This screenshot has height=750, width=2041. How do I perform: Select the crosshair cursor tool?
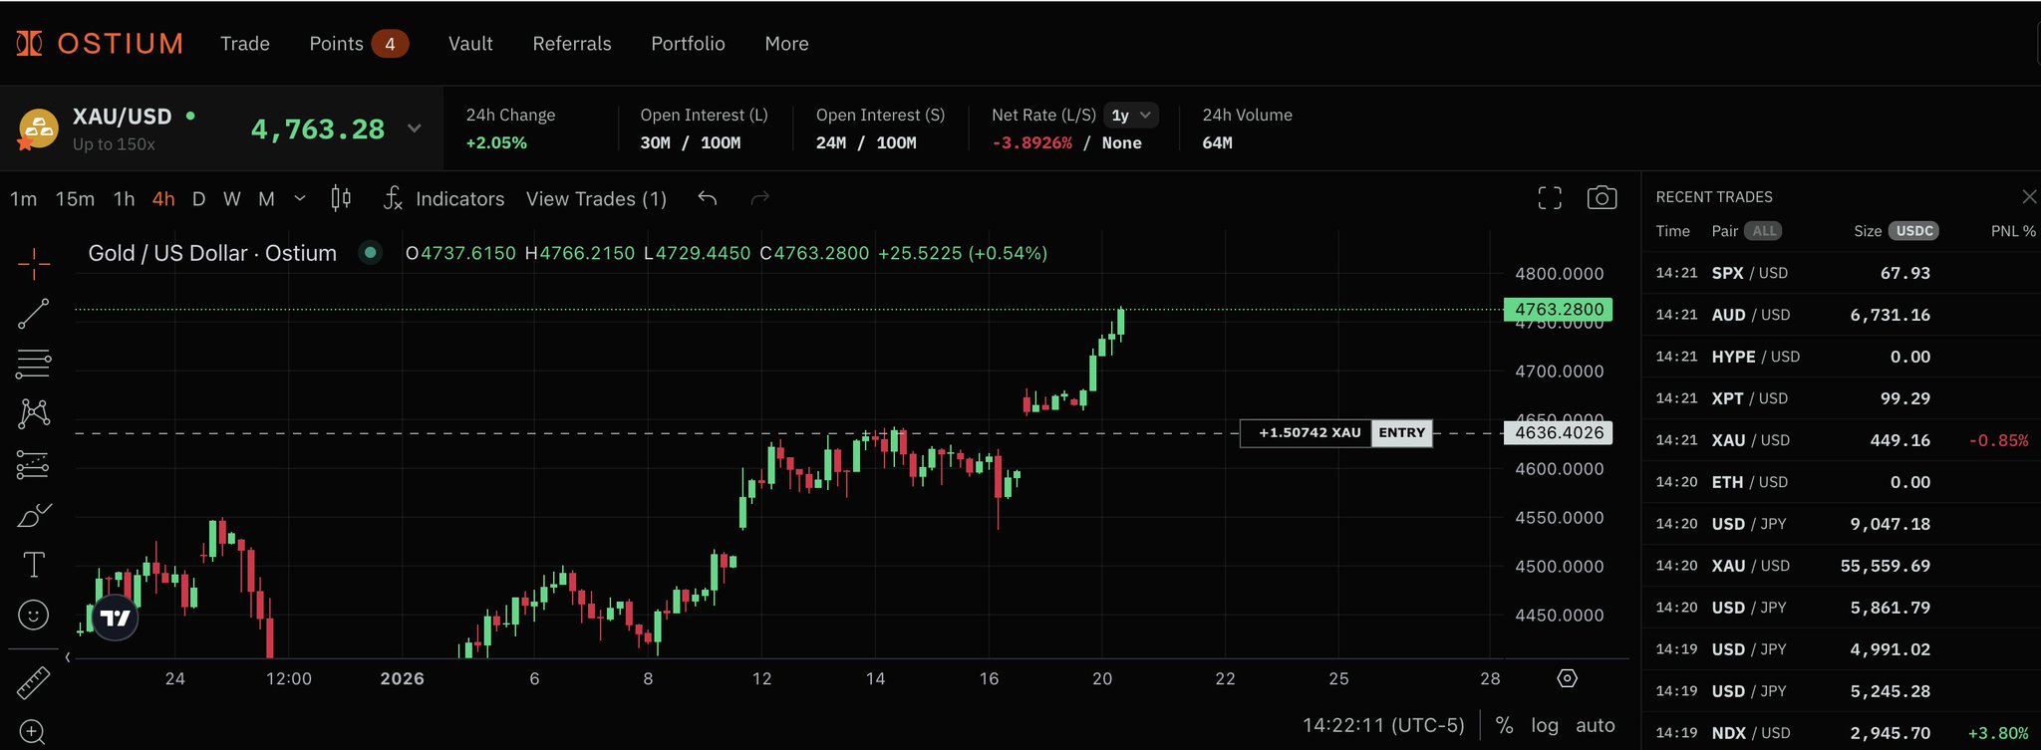(33, 264)
